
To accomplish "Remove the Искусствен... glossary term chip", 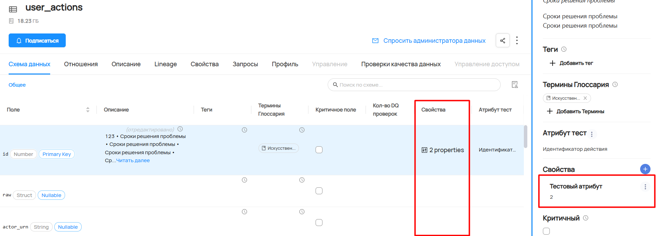I will pos(585,98).
